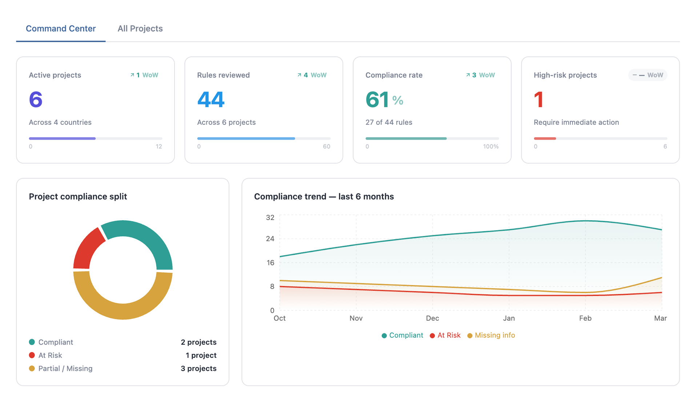This screenshot has width=698, height=413.
Task: Click the Jan label on the trend axis
Action: pos(509,318)
